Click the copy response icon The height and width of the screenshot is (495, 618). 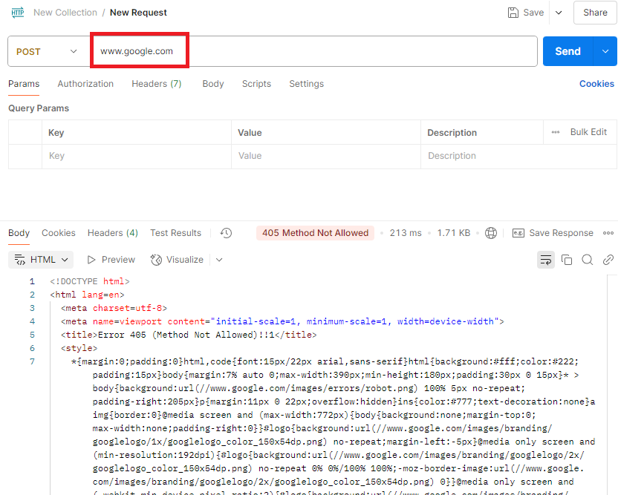(567, 260)
